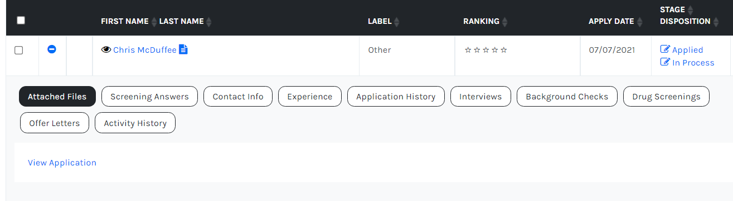733x201 pixels.
Task: Sort by First Name using sort arrows
Action: tap(154, 22)
